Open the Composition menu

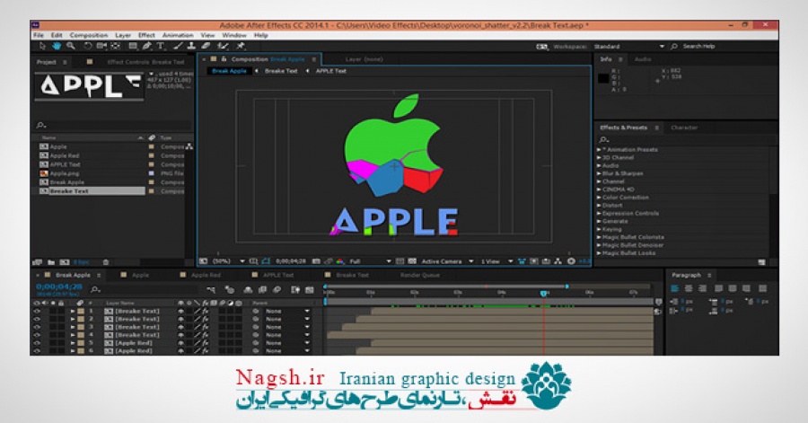tap(89, 36)
